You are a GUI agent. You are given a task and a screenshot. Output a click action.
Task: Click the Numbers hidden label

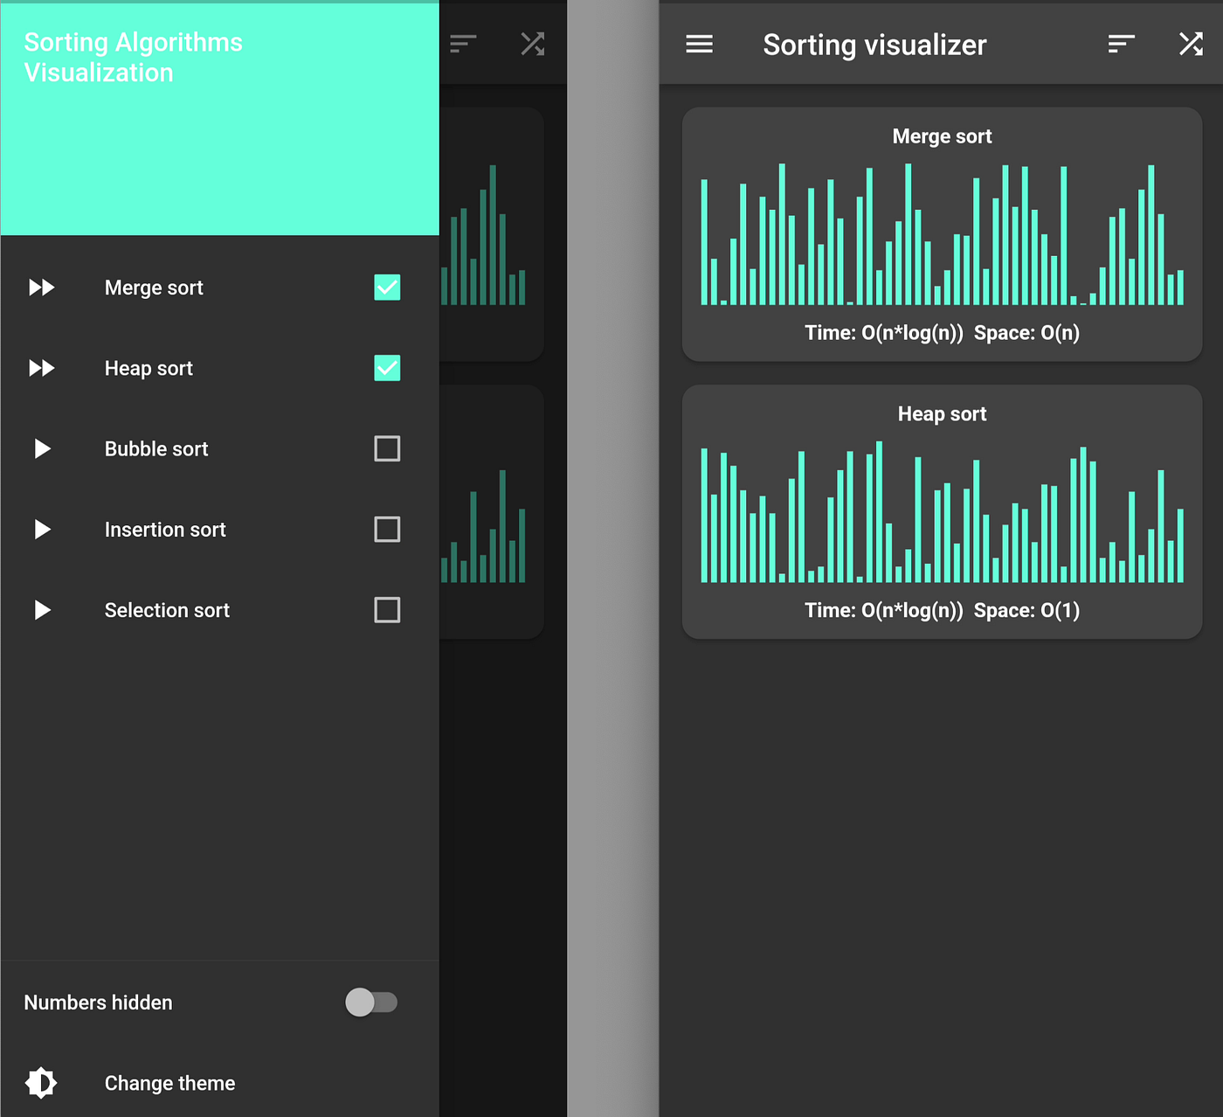pos(98,1003)
